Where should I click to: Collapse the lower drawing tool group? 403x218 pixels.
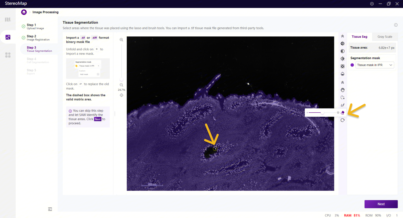click(x=342, y=83)
